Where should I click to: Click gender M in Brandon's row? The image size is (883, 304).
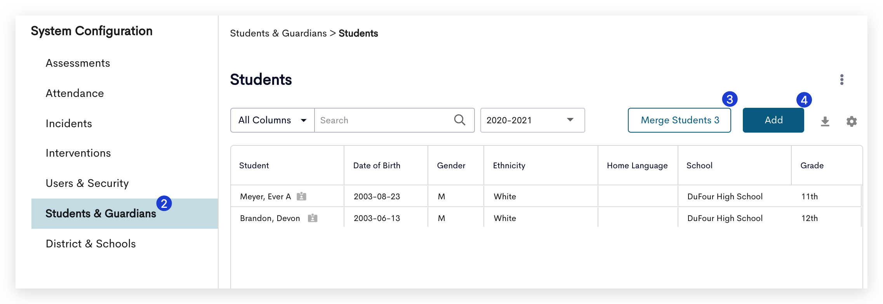coord(441,218)
